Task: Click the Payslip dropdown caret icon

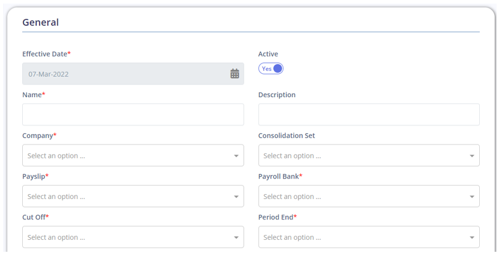Action: [236, 197]
